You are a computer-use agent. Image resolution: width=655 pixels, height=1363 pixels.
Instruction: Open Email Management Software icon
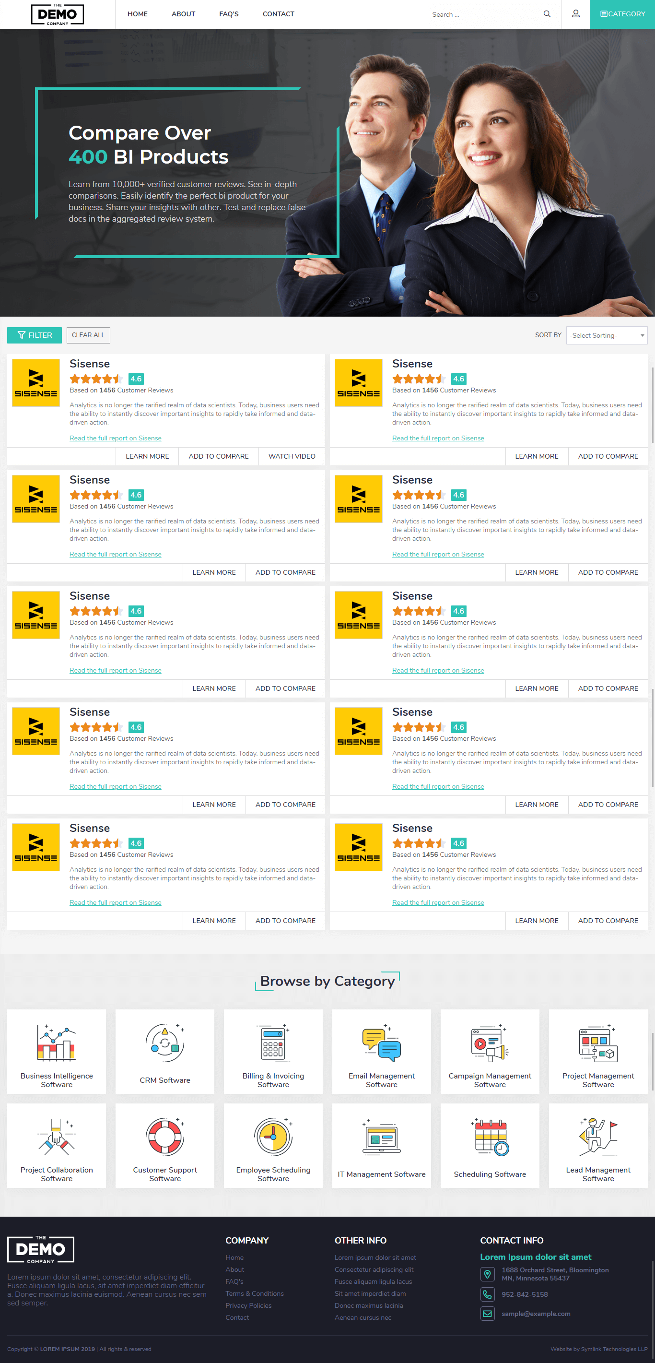382,1042
